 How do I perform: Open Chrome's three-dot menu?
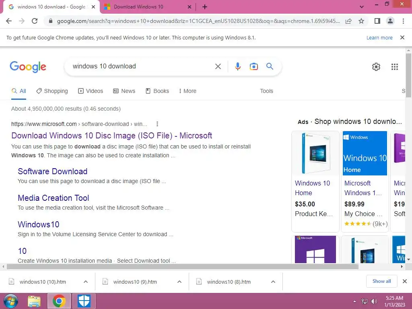[403, 21]
